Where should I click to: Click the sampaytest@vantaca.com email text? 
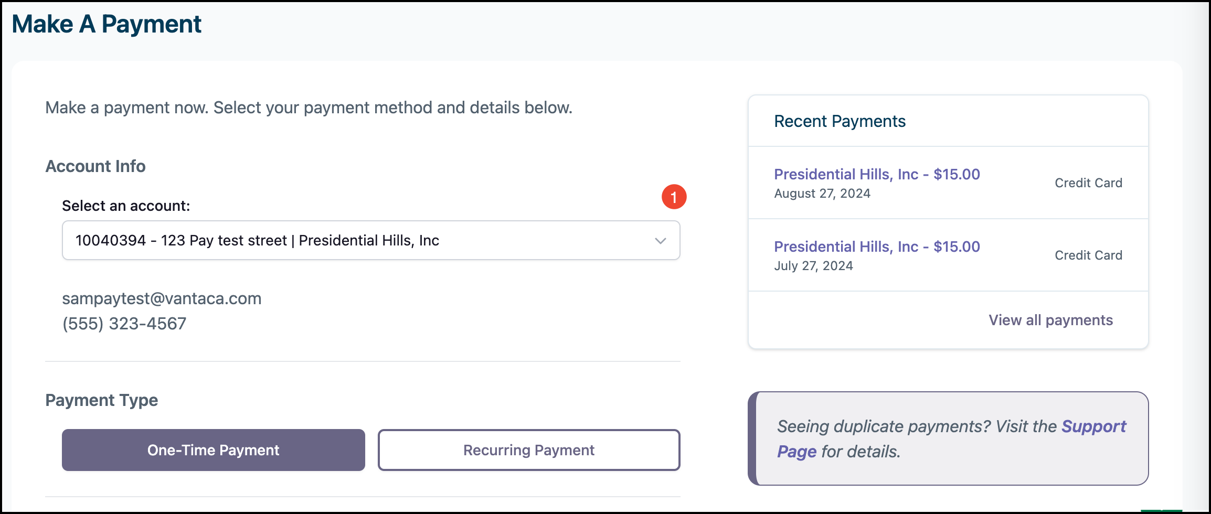(x=162, y=298)
